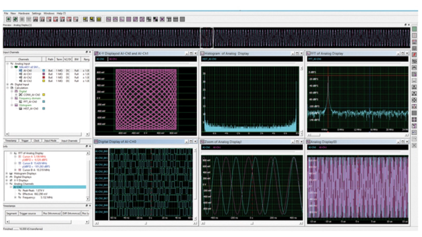Click the AI-Ch0 blue color swatch

tap(44, 71)
